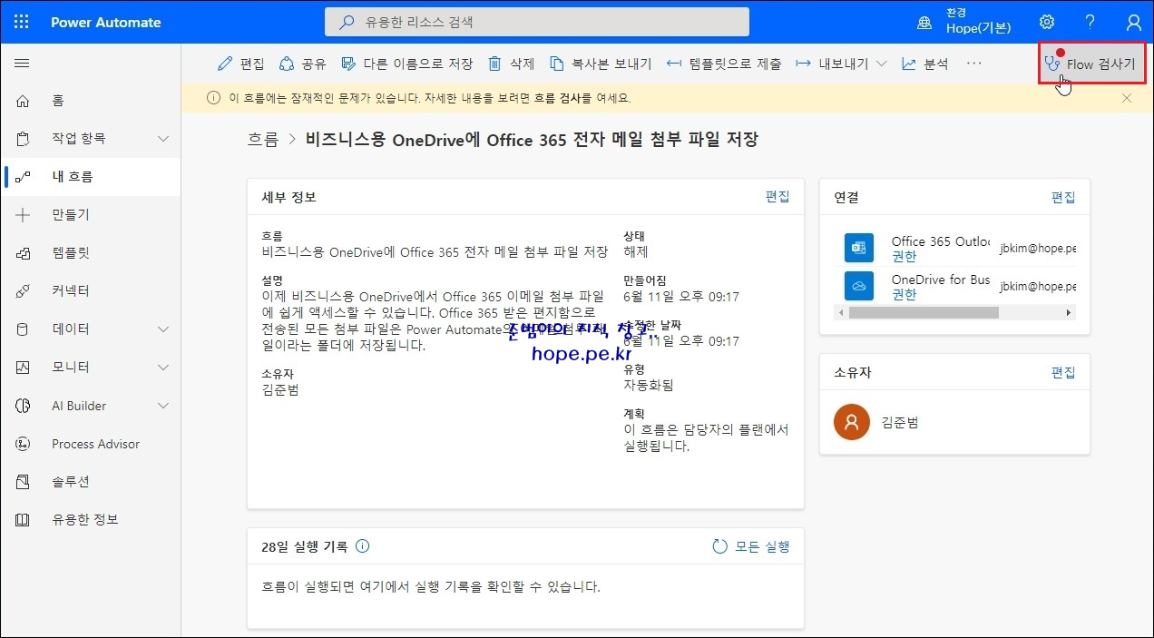Expand the 작업 항목 chevron
This screenshot has height=638, width=1154.
(163, 139)
